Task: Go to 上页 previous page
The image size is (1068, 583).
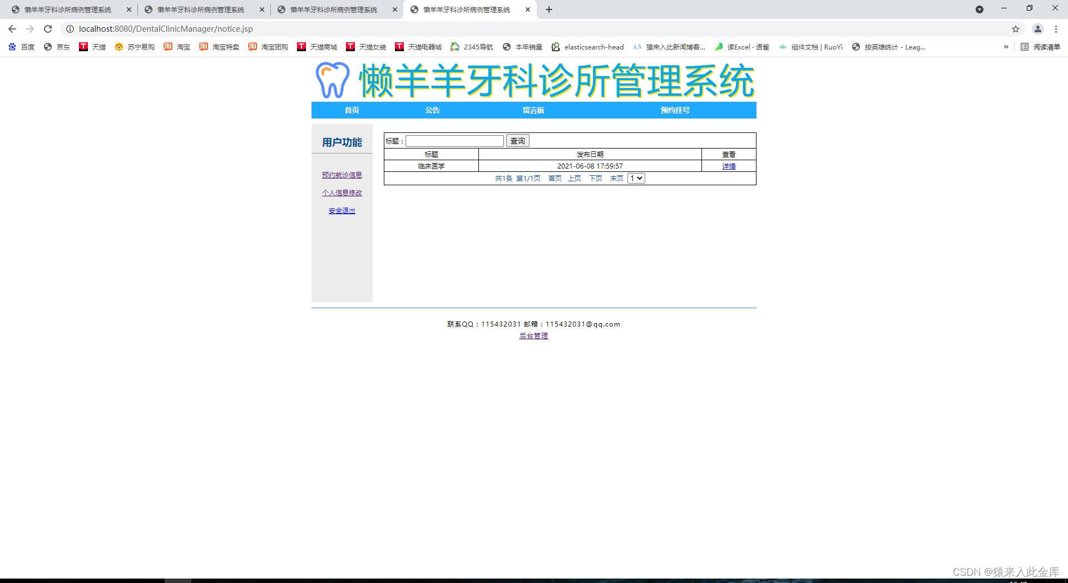Action: click(574, 179)
